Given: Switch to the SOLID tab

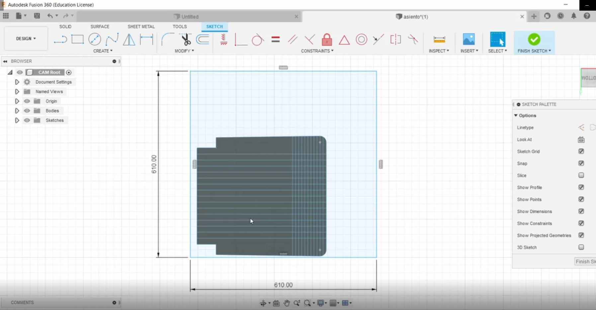Looking at the screenshot, I should [65, 27].
